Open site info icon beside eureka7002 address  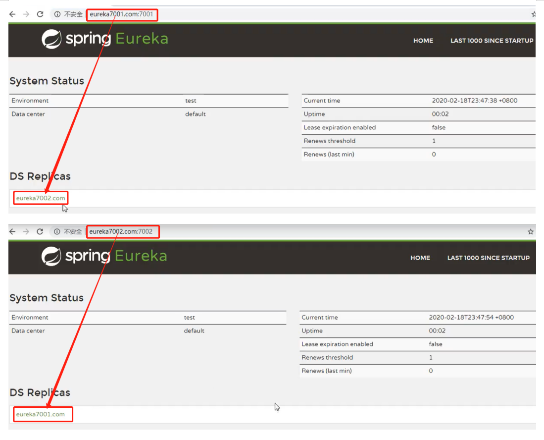pos(57,231)
